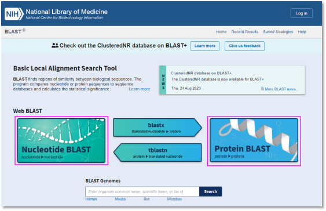
Task: Open the Protein BLAST tile
Action: click(x=254, y=140)
